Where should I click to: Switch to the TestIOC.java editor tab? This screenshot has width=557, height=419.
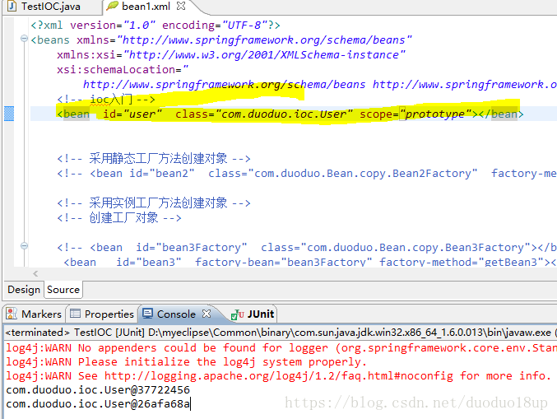pos(49,7)
